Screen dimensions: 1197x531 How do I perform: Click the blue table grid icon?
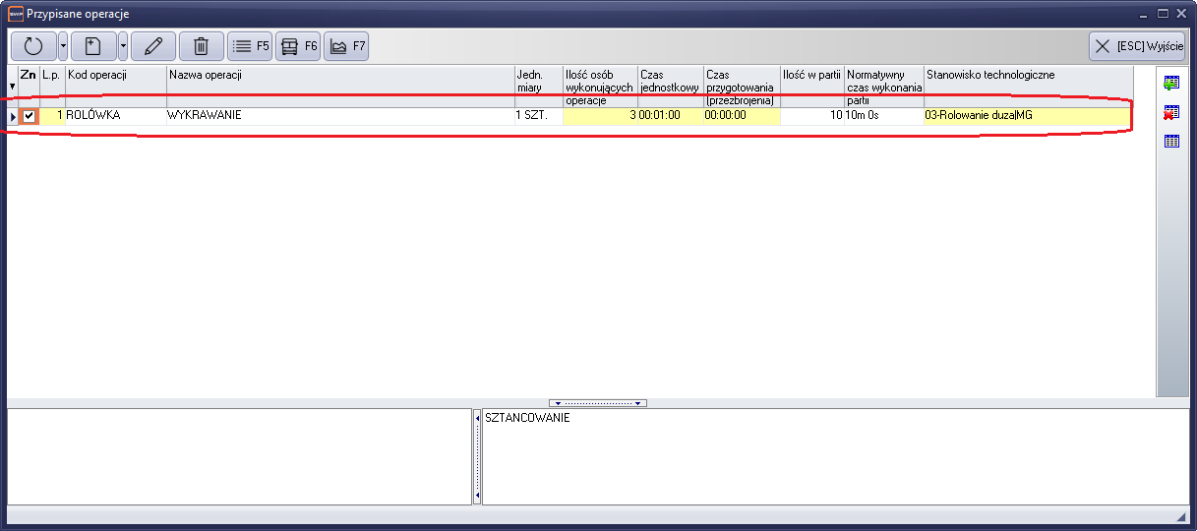1171,142
